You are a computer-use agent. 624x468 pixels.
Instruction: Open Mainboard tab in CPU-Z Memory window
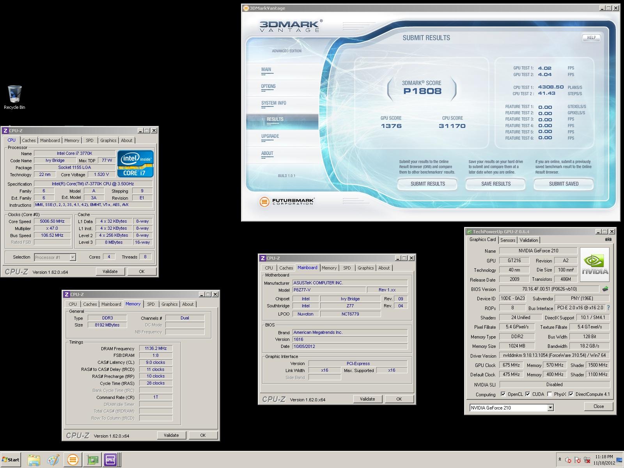[x=111, y=304]
